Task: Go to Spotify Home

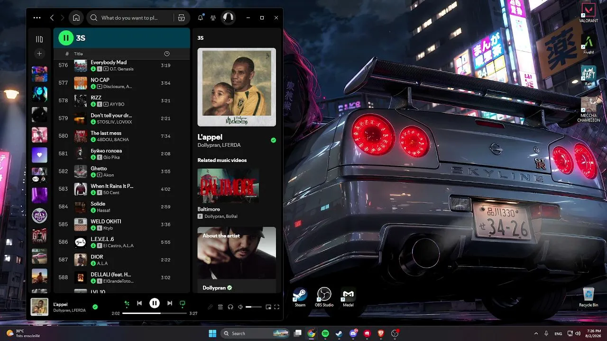Action: coord(76,18)
